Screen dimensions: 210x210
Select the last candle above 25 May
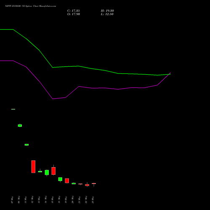(94, 184)
